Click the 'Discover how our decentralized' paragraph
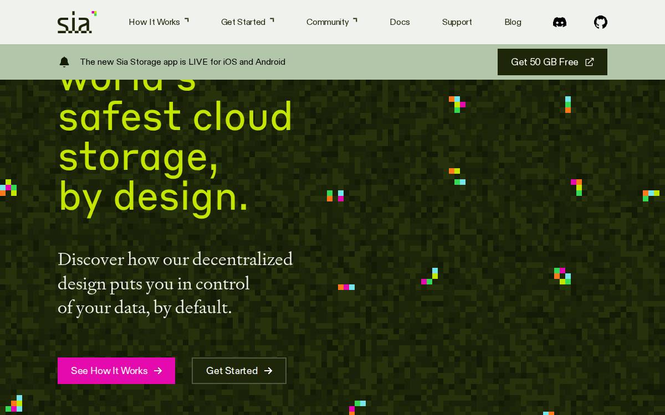This screenshot has width=665, height=415. 175,283
